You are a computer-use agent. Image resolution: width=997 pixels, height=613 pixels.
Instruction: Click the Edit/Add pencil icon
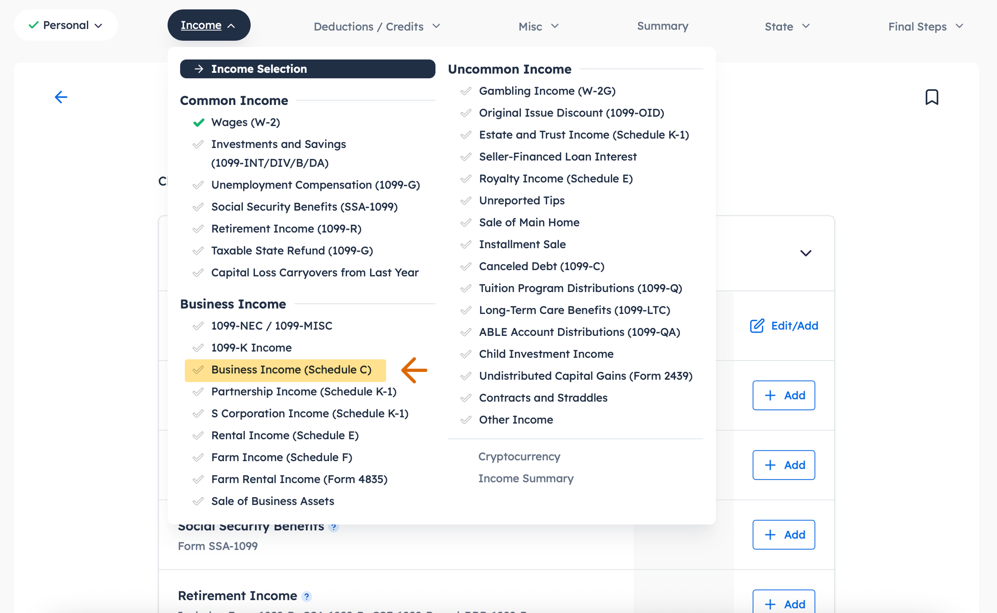coord(757,326)
